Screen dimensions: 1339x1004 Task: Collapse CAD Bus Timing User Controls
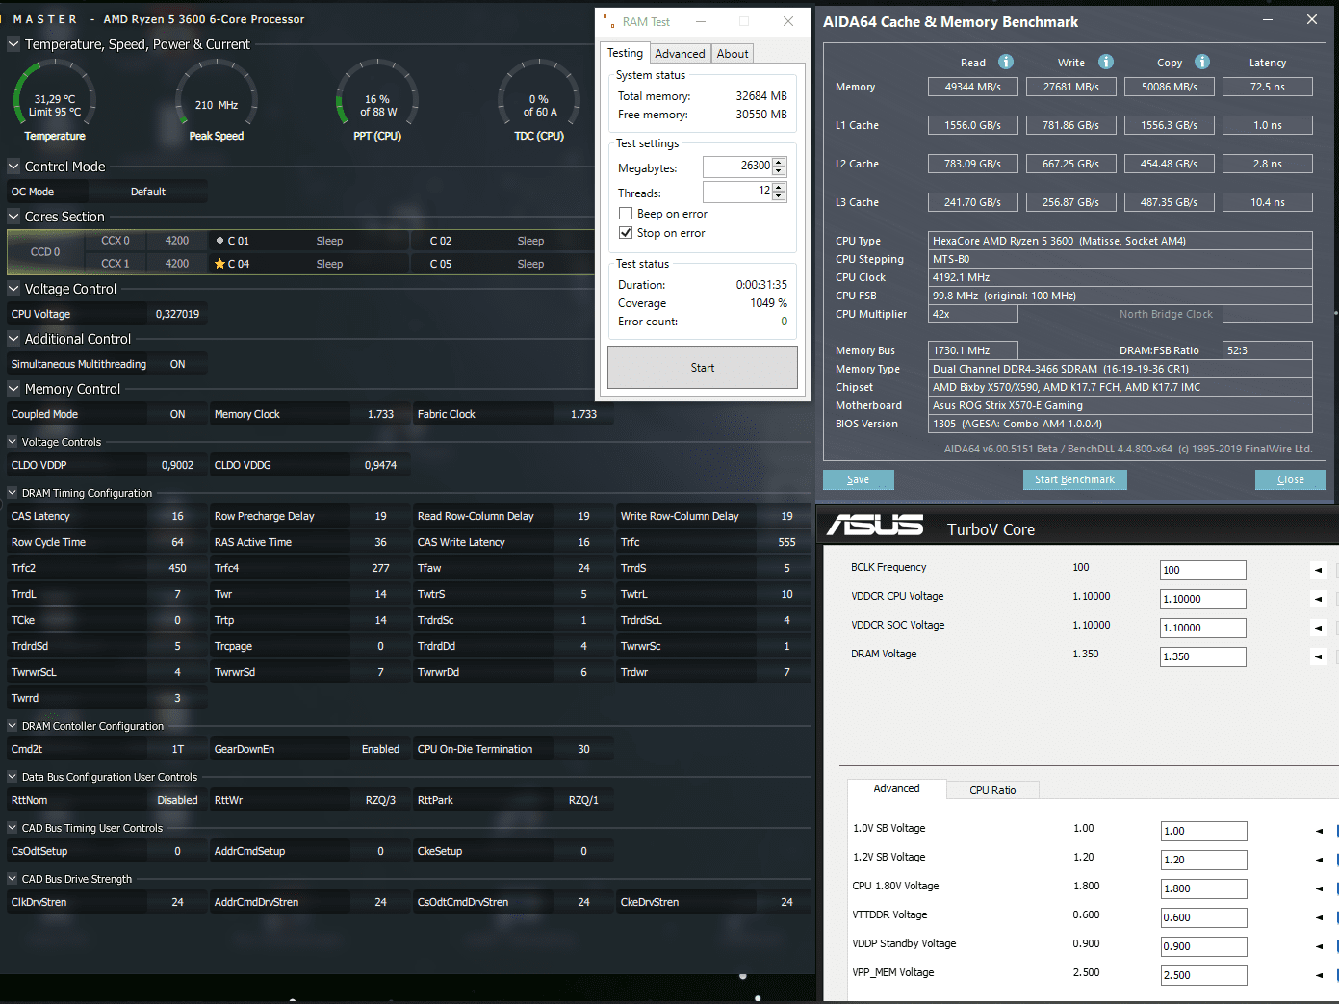tap(13, 828)
